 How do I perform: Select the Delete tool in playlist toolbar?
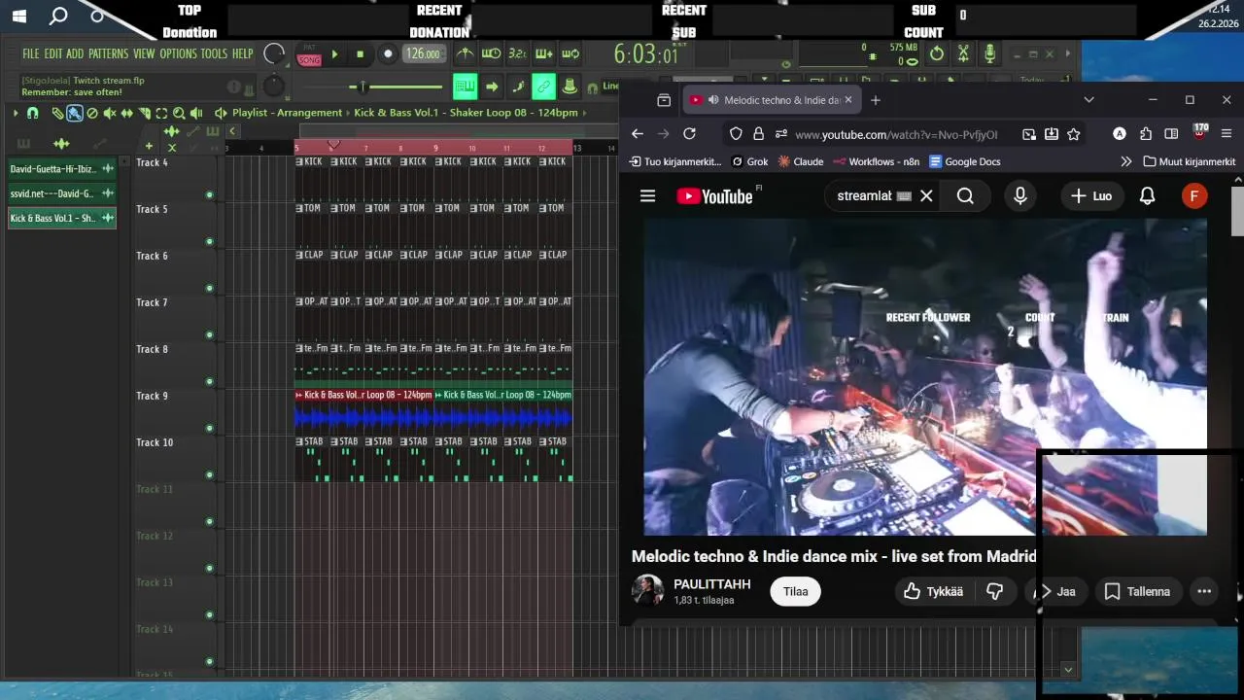[92, 113]
